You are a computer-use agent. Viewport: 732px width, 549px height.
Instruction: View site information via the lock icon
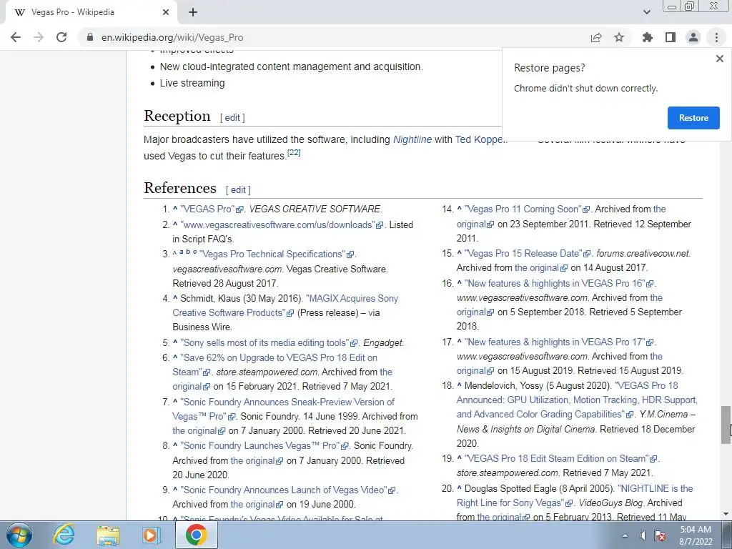90,37
